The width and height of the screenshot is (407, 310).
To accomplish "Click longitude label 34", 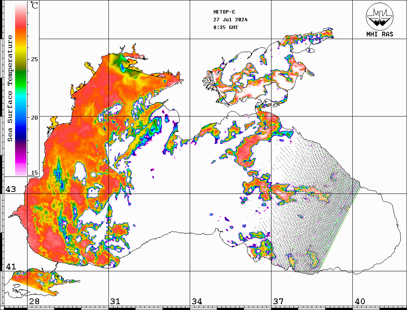I will point(197,301).
